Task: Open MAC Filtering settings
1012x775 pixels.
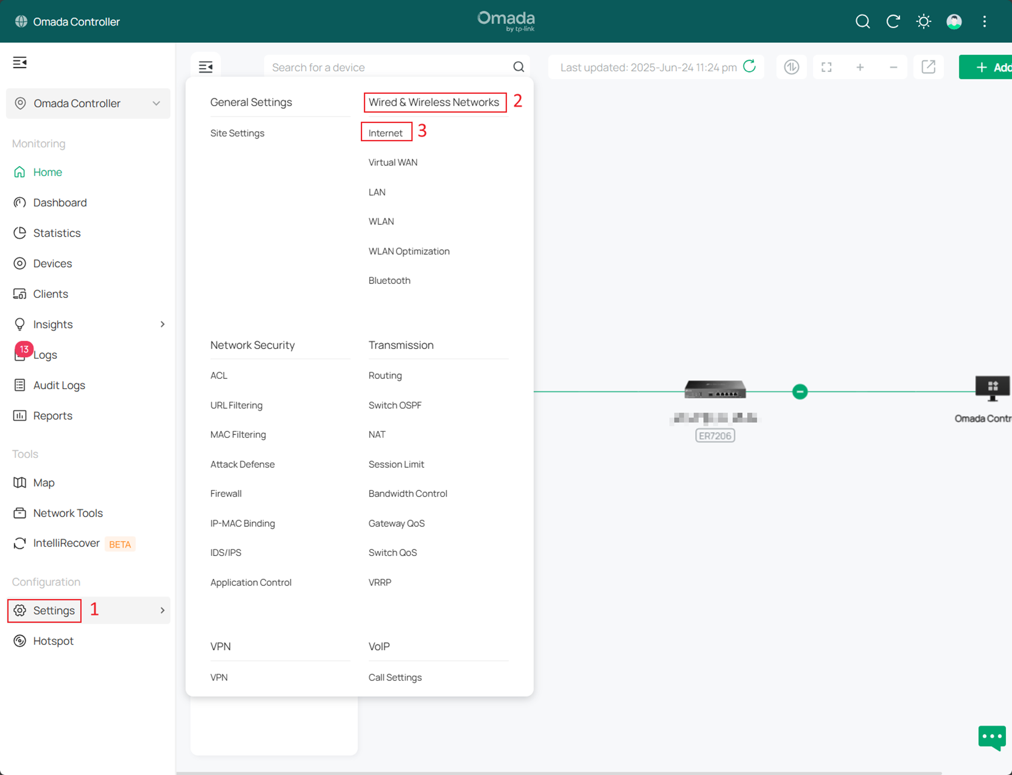Action: point(238,434)
